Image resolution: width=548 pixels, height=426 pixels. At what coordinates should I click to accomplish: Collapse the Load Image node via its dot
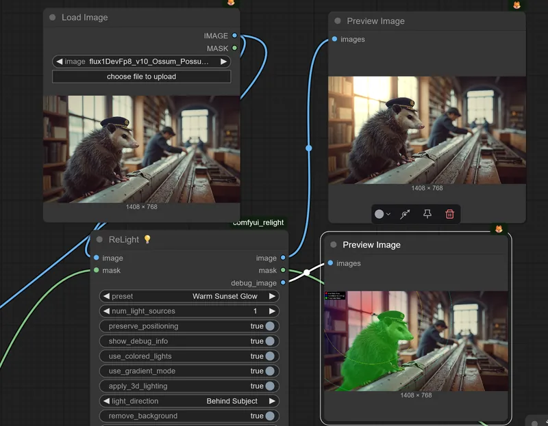(x=53, y=18)
